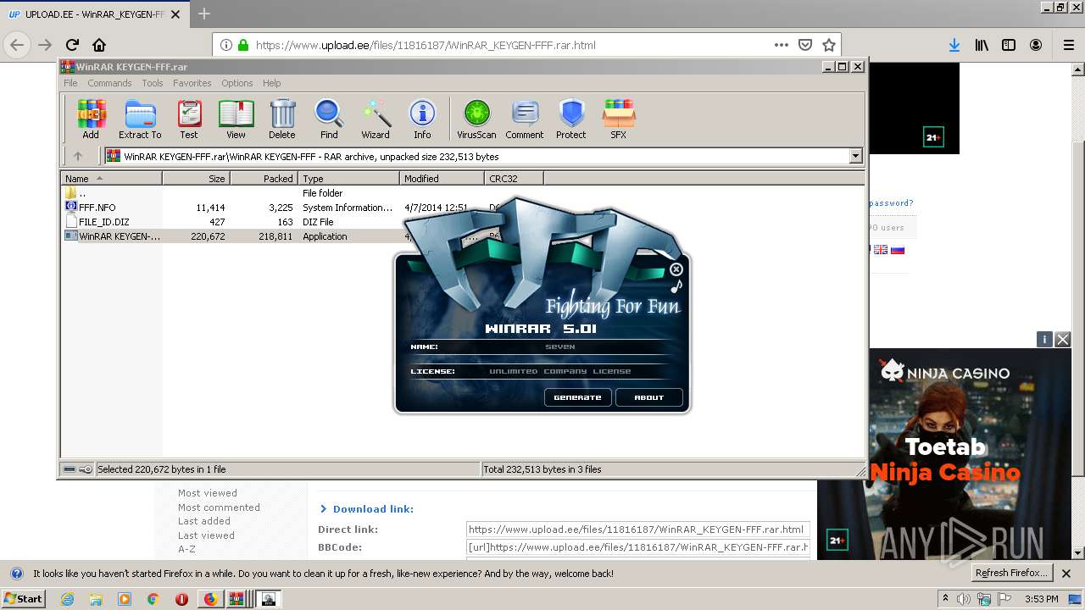
Task: Show archive Info icon
Action: (422, 119)
